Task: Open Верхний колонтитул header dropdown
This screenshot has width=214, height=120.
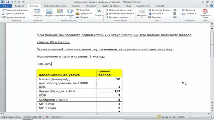Action: [x=120, y=10]
